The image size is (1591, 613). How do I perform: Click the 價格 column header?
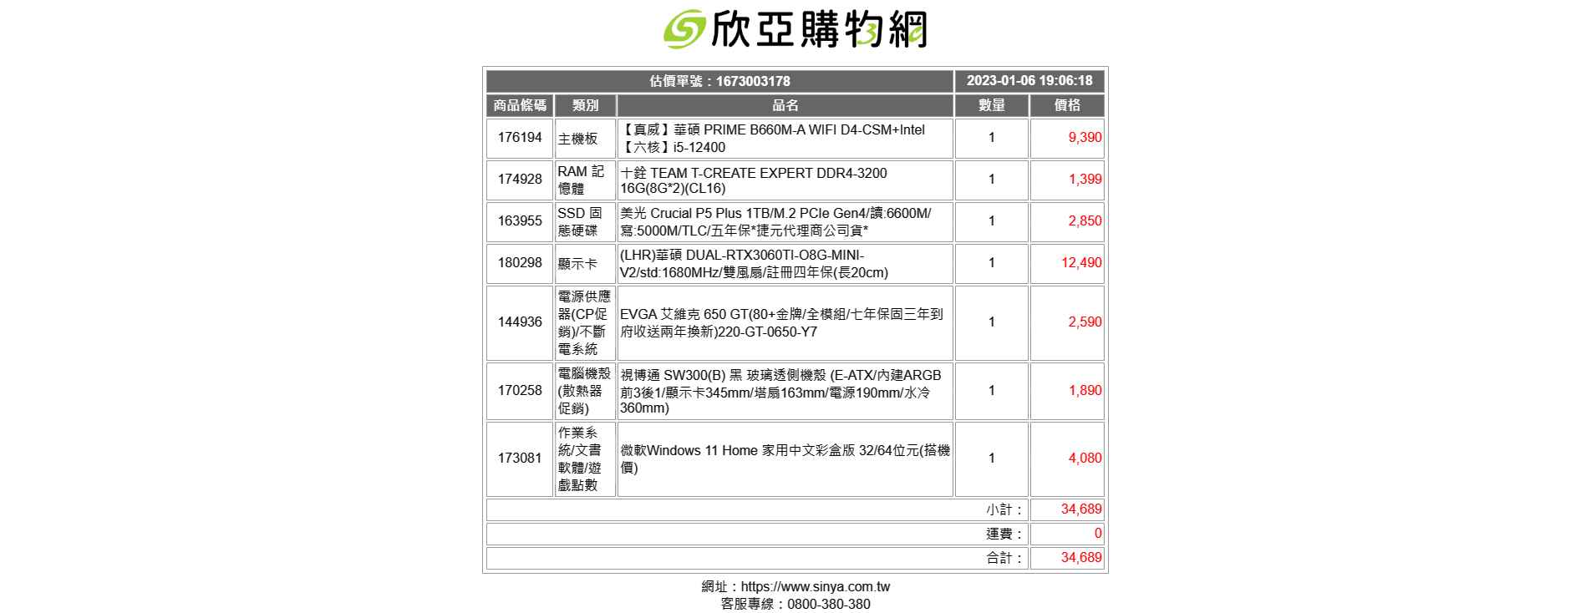[1067, 105]
